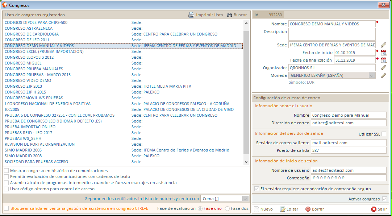Select CONGRESO ASTRAZENECA in the list
The image size is (392, 216).
123,28
